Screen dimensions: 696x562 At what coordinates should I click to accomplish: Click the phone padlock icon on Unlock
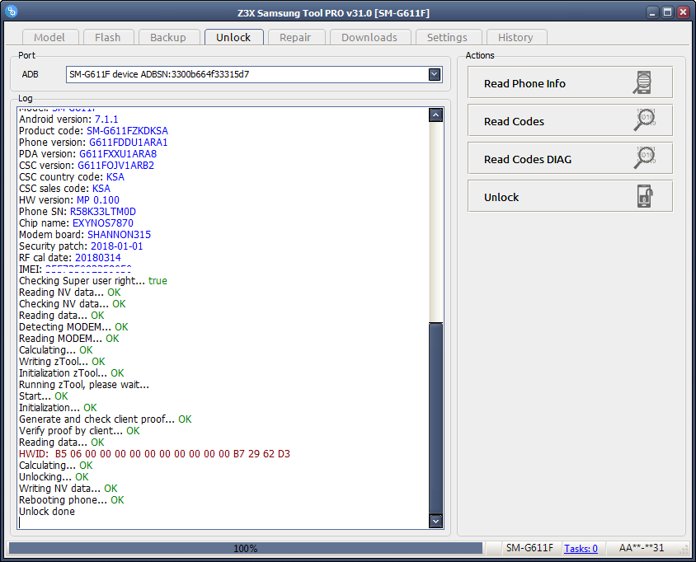(643, 197)
